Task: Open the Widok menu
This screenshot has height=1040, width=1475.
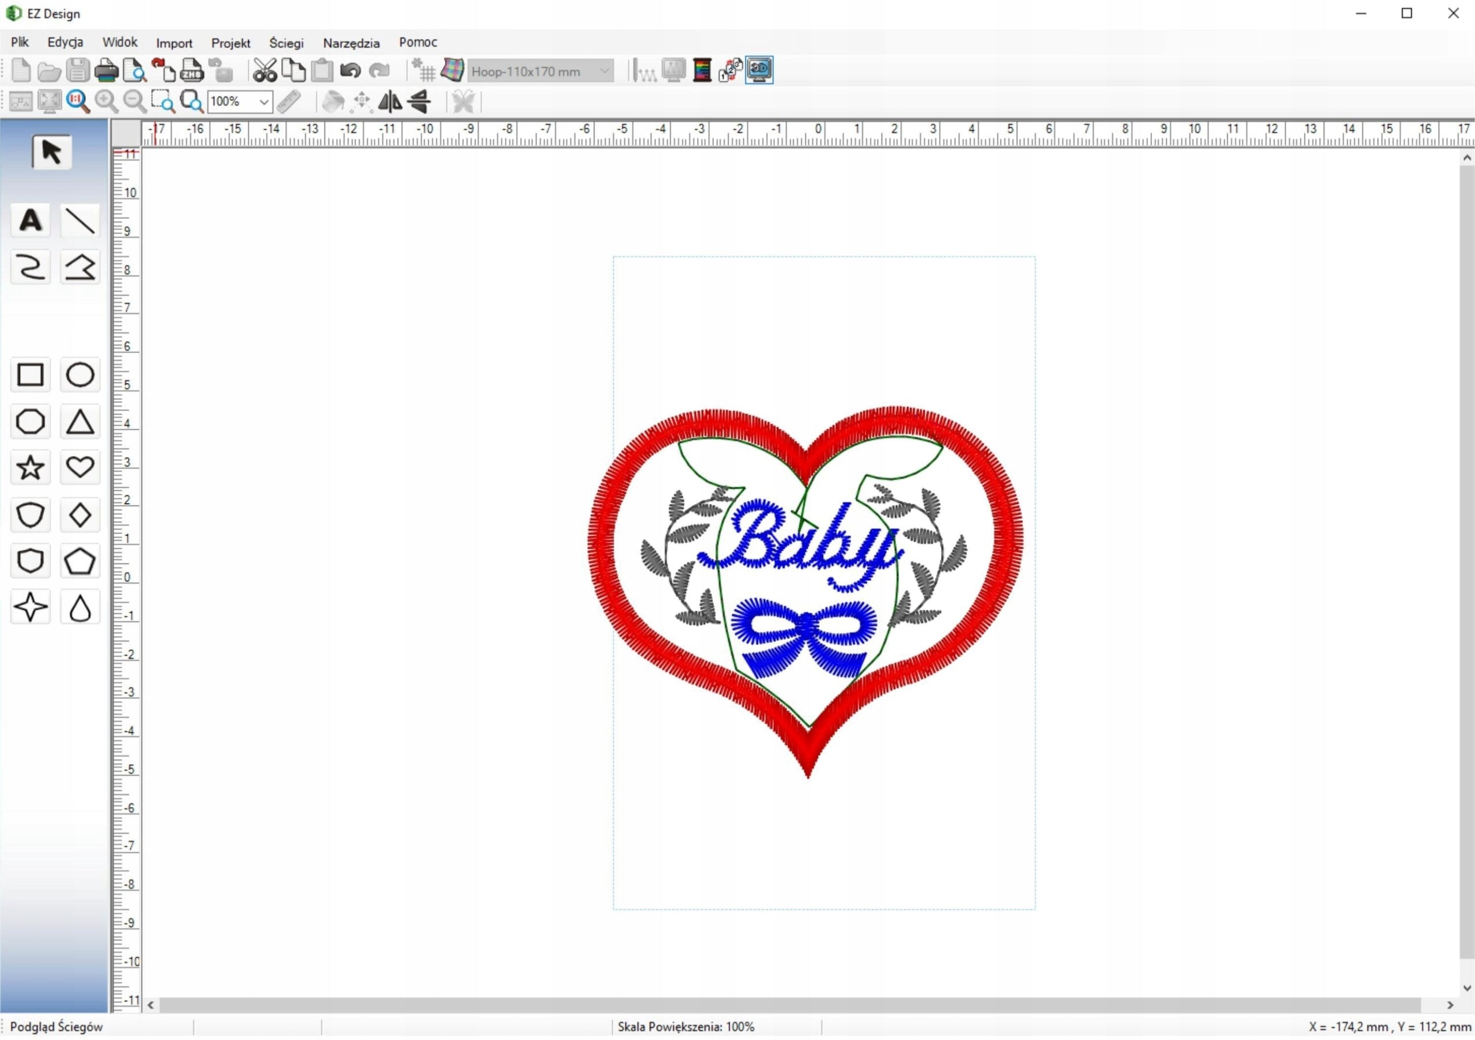Action: click(119, 43)
